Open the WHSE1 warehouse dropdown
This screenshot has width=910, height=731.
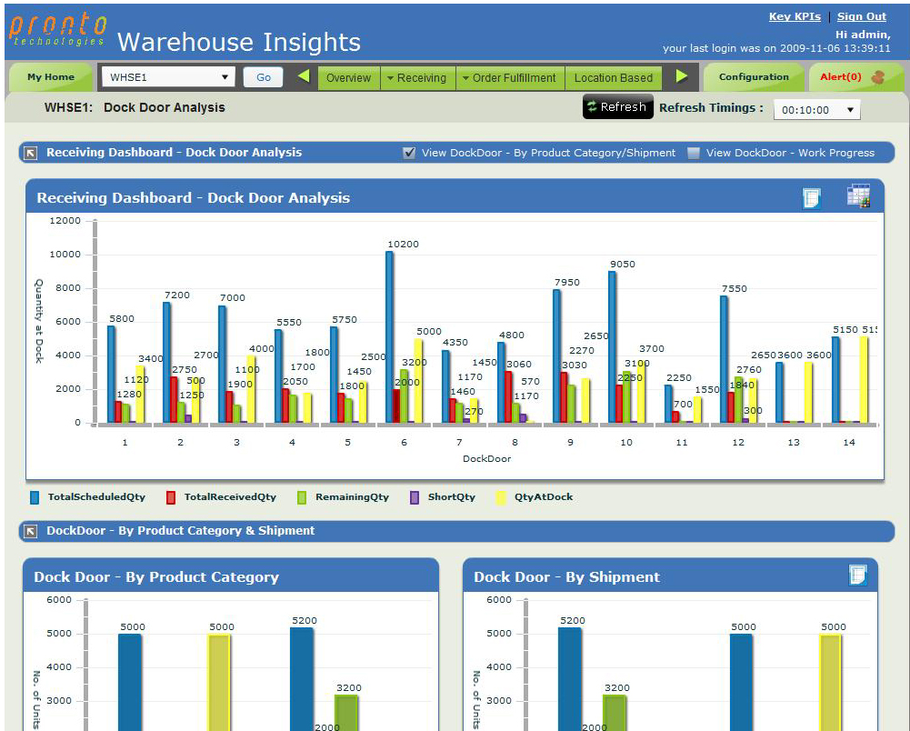168,77
